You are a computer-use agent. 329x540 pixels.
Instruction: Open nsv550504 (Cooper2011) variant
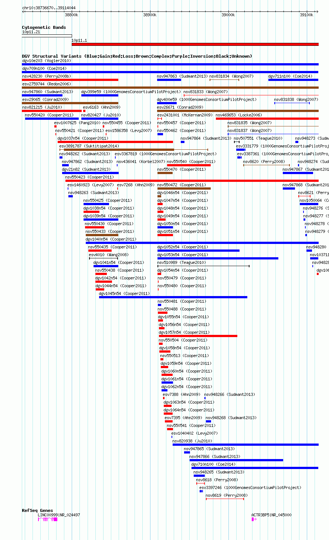(x=183, y=340)
